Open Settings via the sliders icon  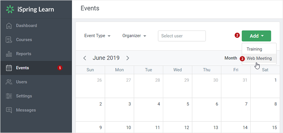(x=9, y=96)
